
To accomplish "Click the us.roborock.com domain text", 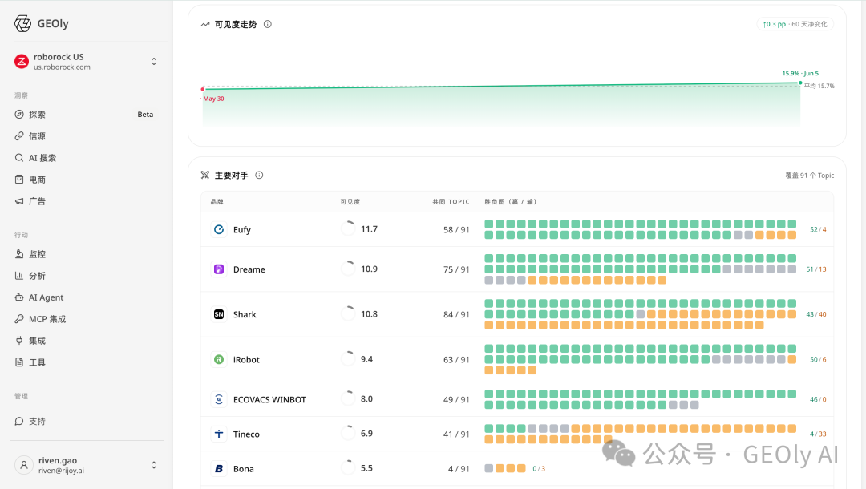I will coord(62,67).
